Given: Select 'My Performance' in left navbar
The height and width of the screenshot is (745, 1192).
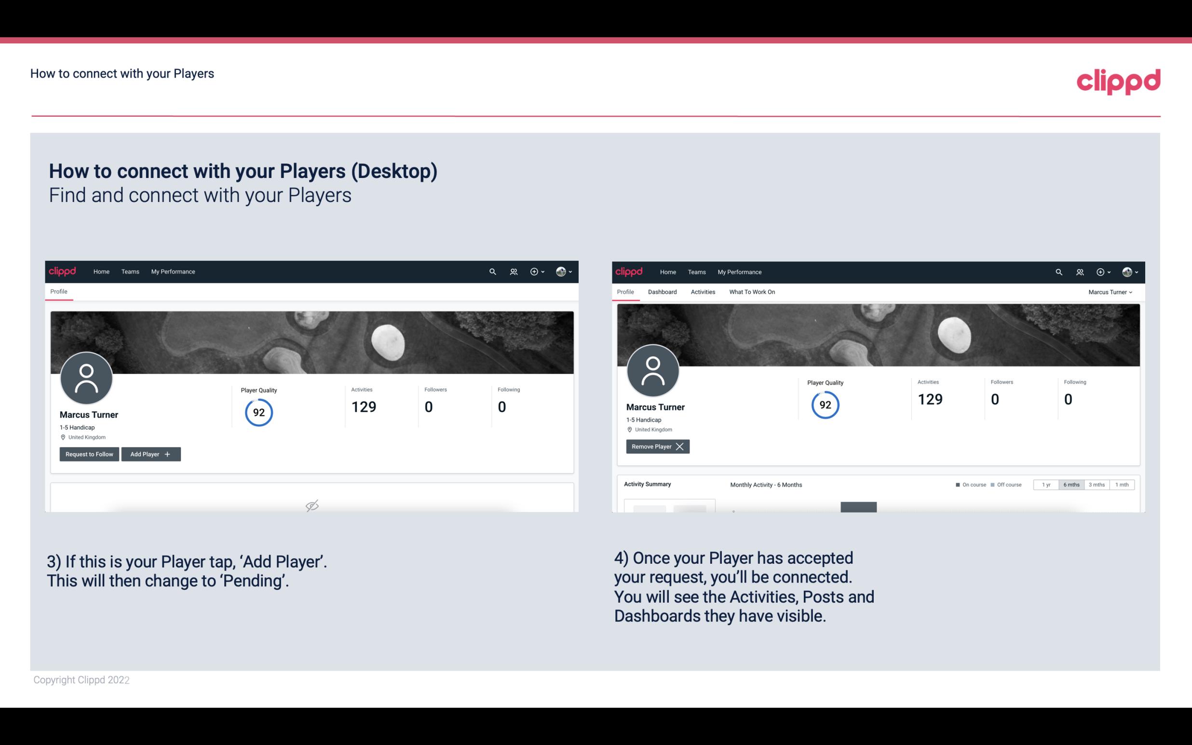Looking at the screenshot, I should pyautogui.click(x=172, y=271).
